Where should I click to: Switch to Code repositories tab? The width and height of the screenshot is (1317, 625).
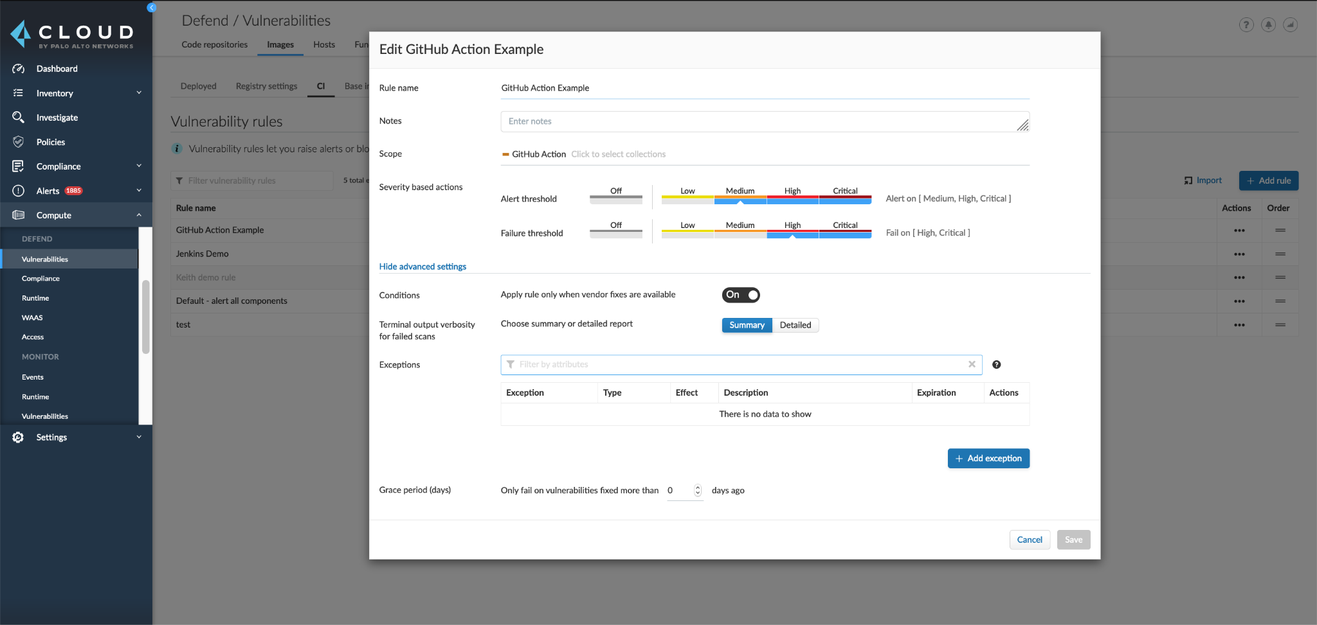[214, 44]
